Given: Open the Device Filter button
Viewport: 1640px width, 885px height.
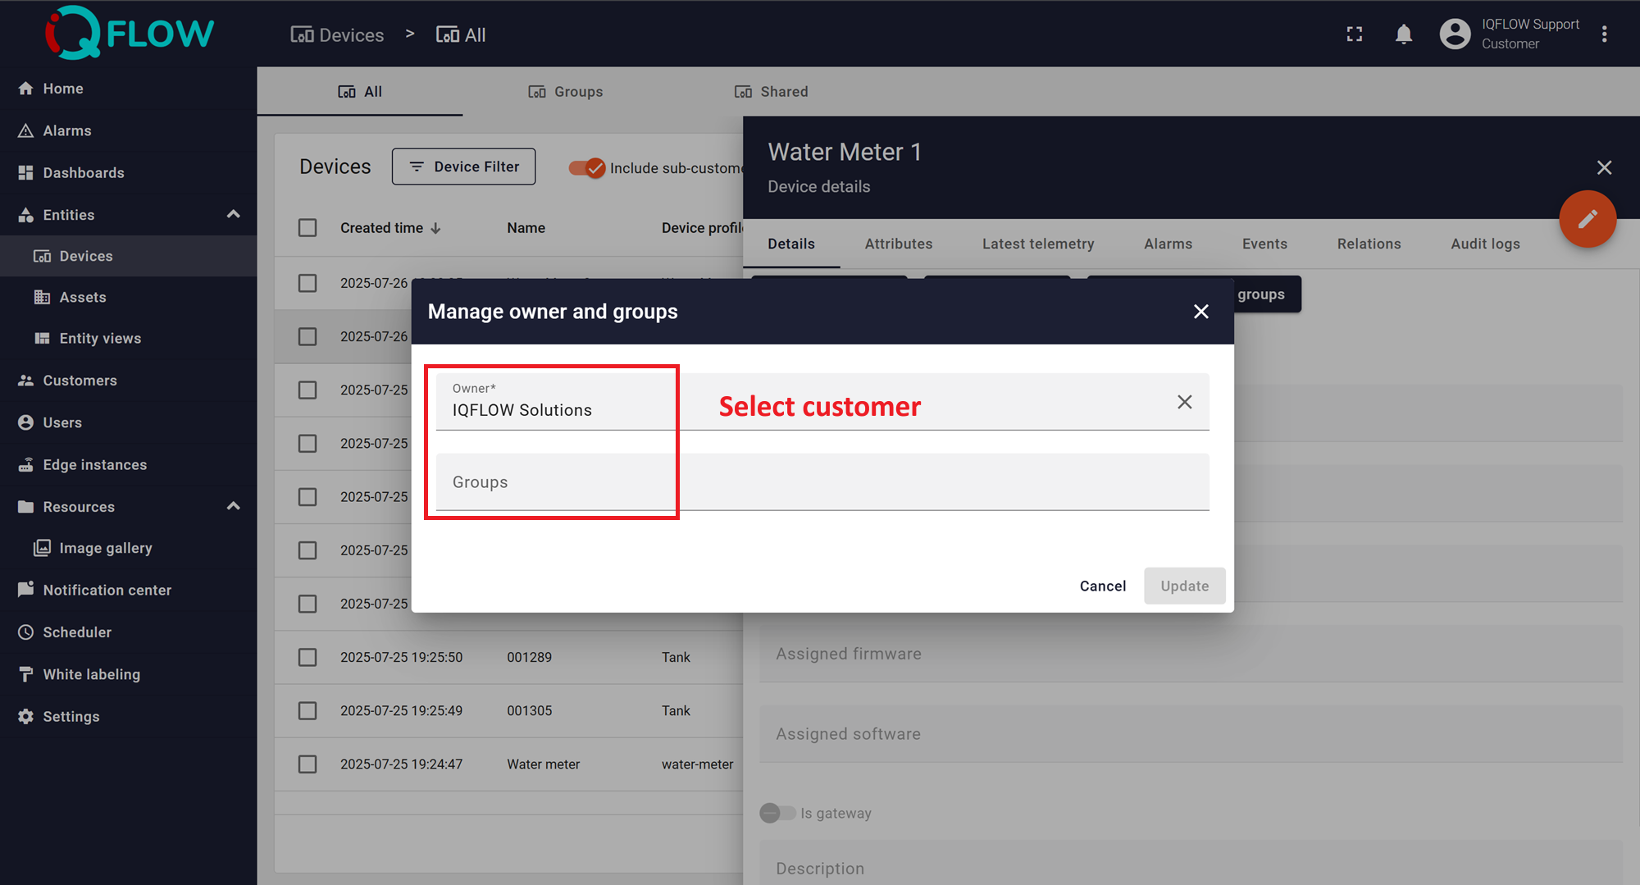Looking at the screenshot, I should coord(463,167).
